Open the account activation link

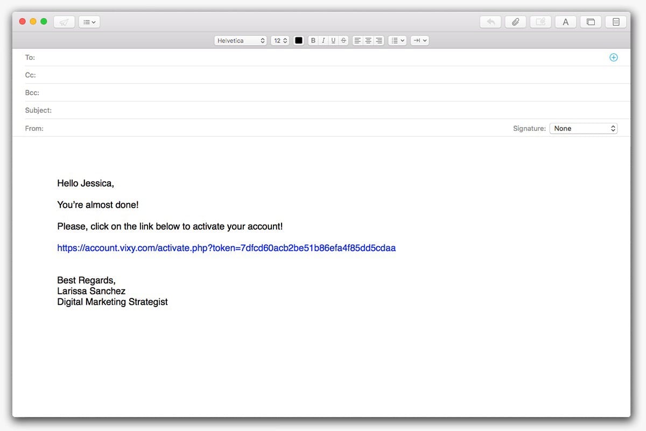(226, 248)
